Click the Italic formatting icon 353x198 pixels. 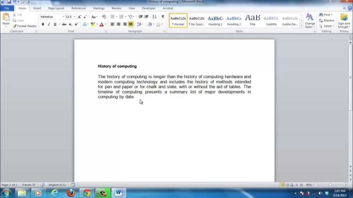(x=49, y=24)
